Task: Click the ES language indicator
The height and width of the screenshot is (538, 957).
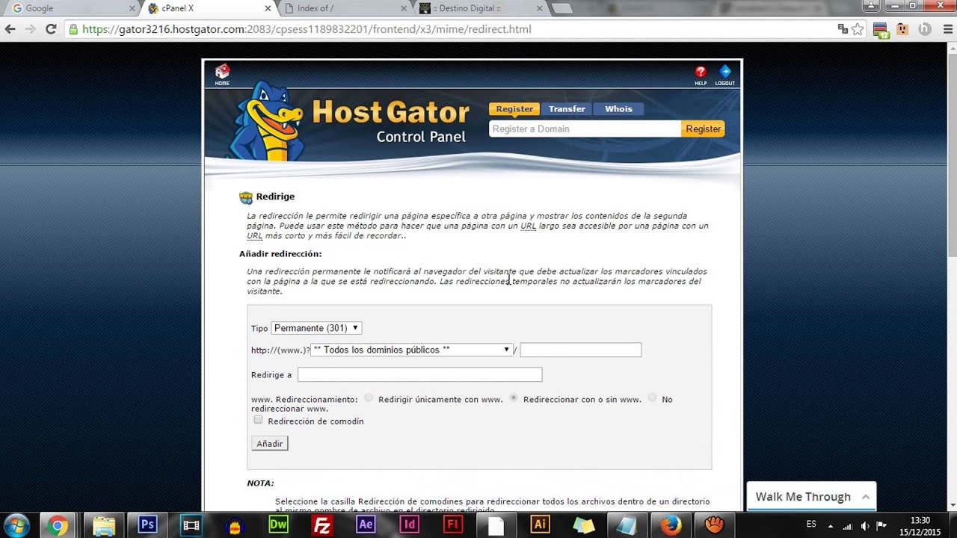Action: point(811,525)
